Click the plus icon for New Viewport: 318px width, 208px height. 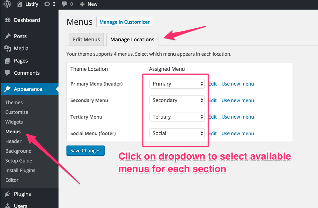tap(82, 4)
